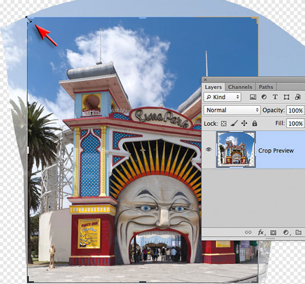305x284 pixels.
Task: Filter layers by adjustment layer icon
Action: 264,97
